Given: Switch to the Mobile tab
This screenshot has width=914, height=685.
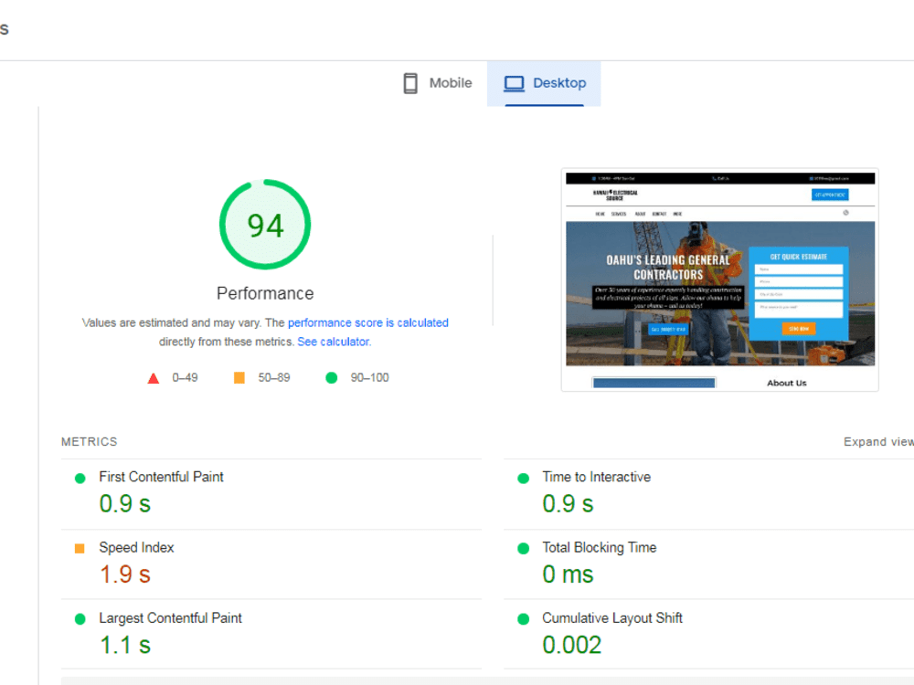Looking at the screenshot, I should click(x=437, y=83).
